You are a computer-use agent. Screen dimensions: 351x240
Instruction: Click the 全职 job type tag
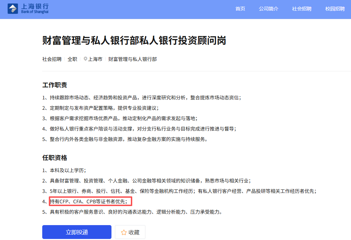point(72,59)
